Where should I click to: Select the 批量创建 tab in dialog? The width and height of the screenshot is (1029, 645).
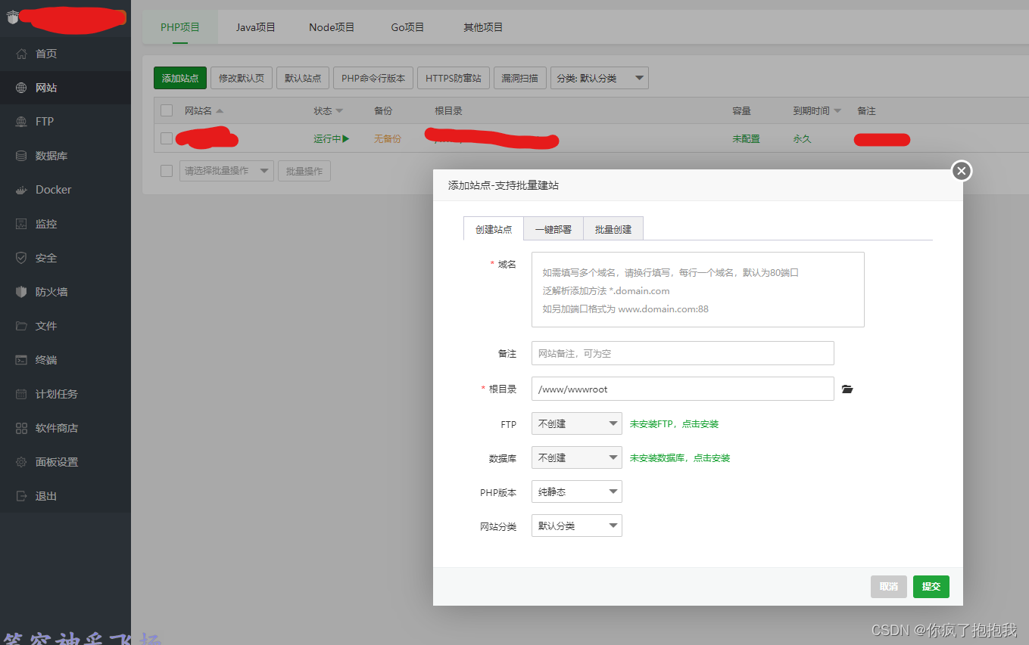pyautogui.click(x=613, y=229)
